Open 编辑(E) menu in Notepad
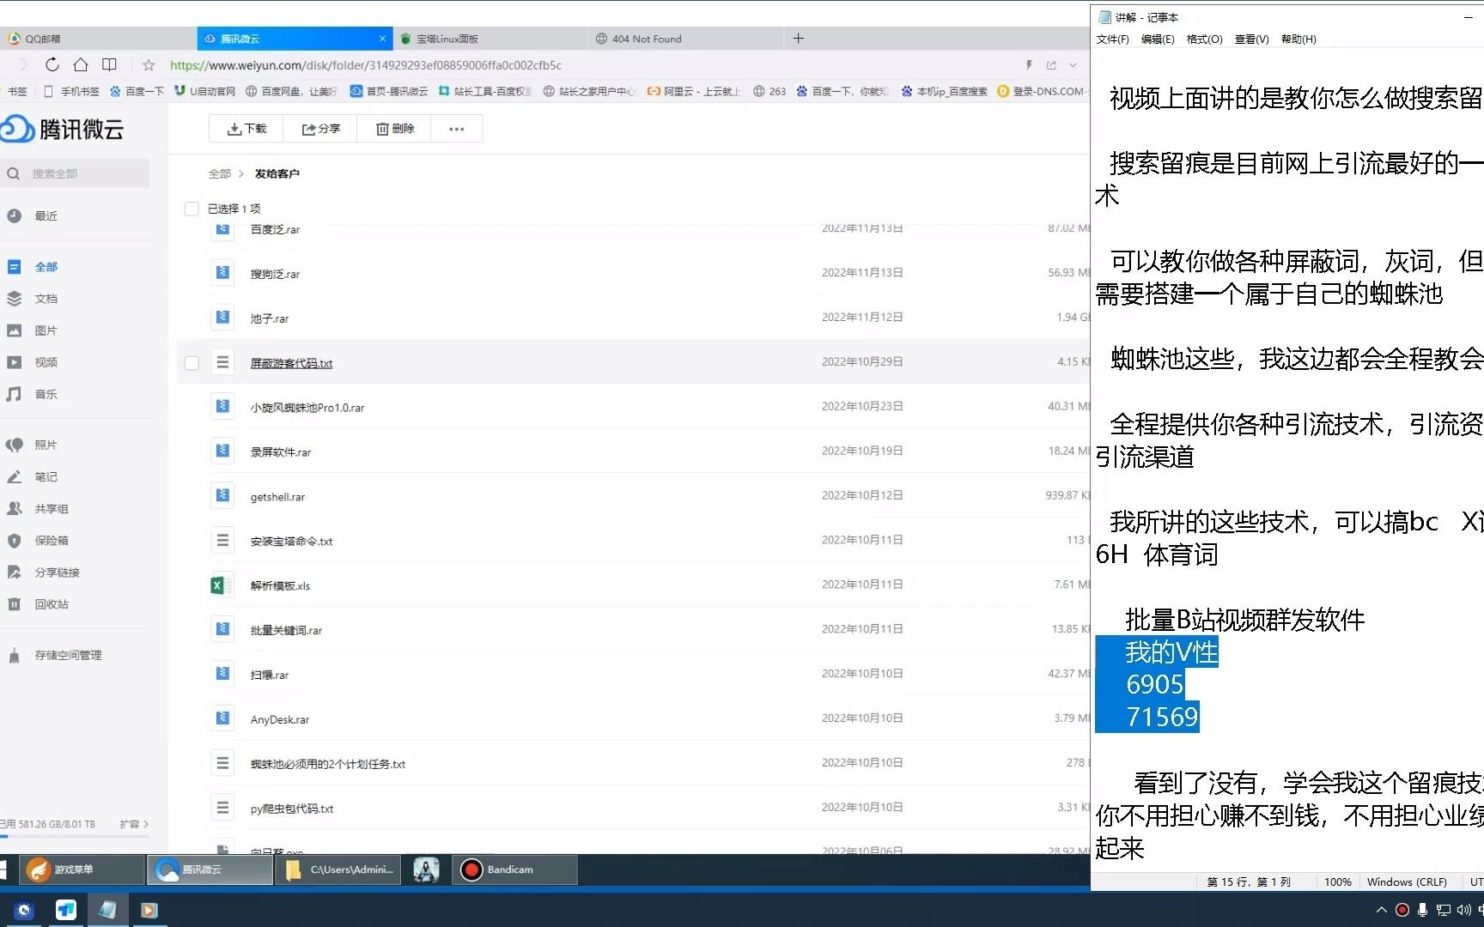Screen dimensions: 1484x927 coord(1158,39)
